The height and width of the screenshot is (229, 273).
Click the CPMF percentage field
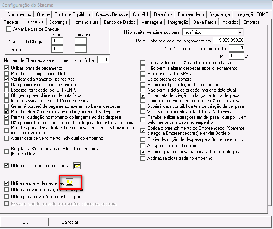click(236, 56)
